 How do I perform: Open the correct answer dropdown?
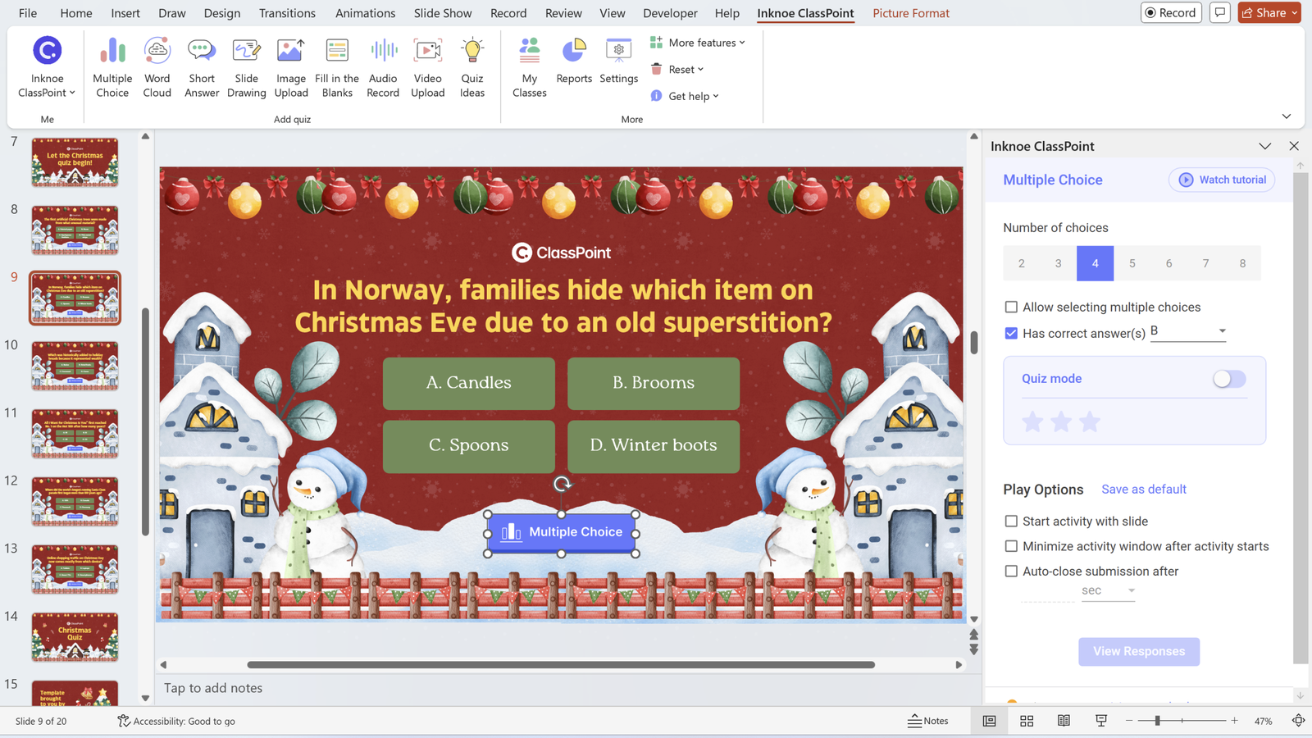[x=1221, y=331]
